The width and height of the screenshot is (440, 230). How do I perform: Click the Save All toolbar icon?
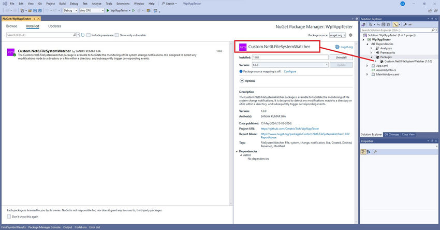40,11
